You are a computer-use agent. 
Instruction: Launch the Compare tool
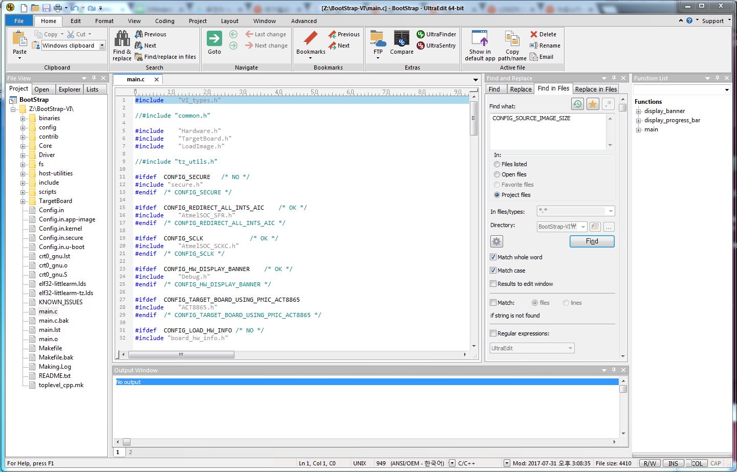click(401, 39)
